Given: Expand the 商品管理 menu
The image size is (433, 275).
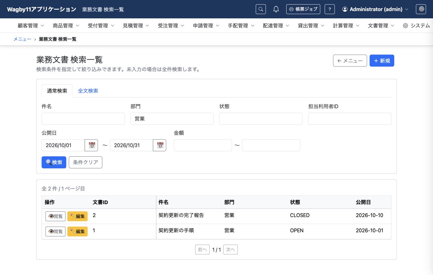Looking at the screenshot, I should [66, 26].
